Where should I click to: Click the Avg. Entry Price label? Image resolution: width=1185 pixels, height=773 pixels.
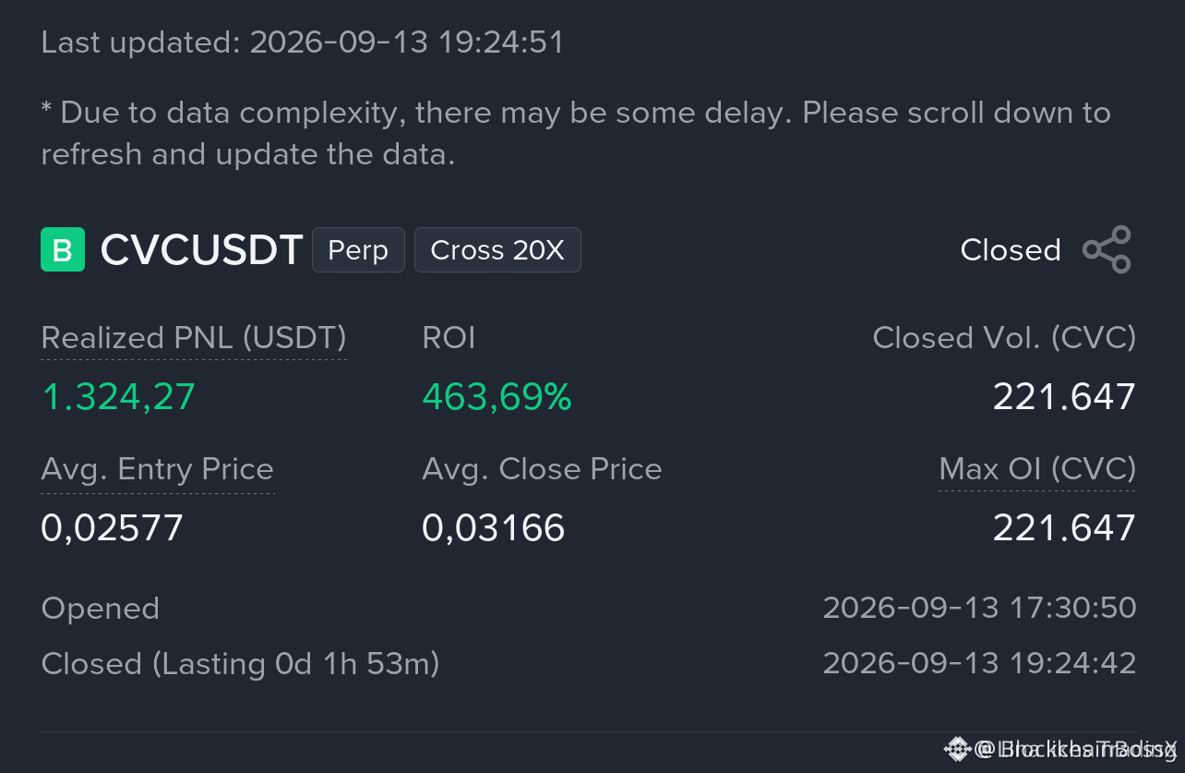[x=158, y=469]
